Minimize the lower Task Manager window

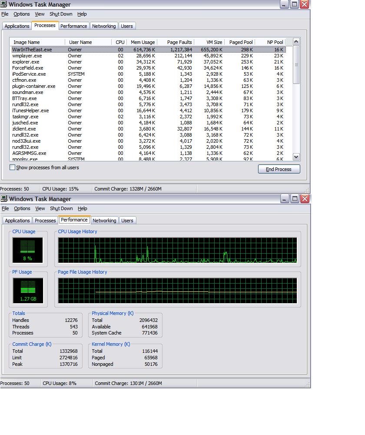[285, 199]
